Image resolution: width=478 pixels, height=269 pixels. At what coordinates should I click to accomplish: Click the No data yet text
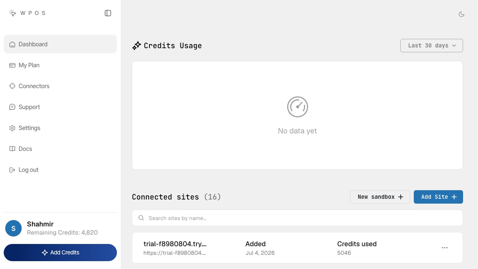tap(298, 131)
